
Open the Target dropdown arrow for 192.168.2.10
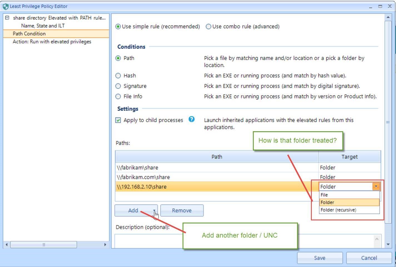pyautogui.click(x=376, y=186)
